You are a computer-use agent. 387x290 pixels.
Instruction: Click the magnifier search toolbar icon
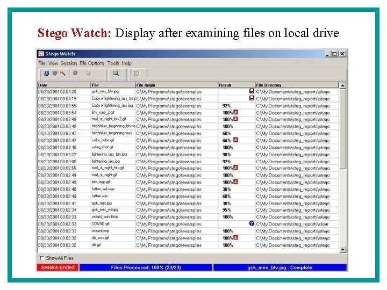116,73
